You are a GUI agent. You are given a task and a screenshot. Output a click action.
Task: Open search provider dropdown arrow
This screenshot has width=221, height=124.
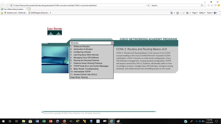[204, 5]
